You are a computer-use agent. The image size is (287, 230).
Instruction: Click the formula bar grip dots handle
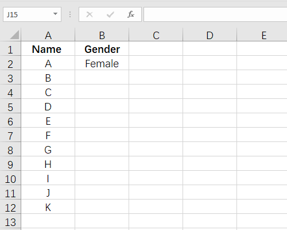(x=70, y=14)
